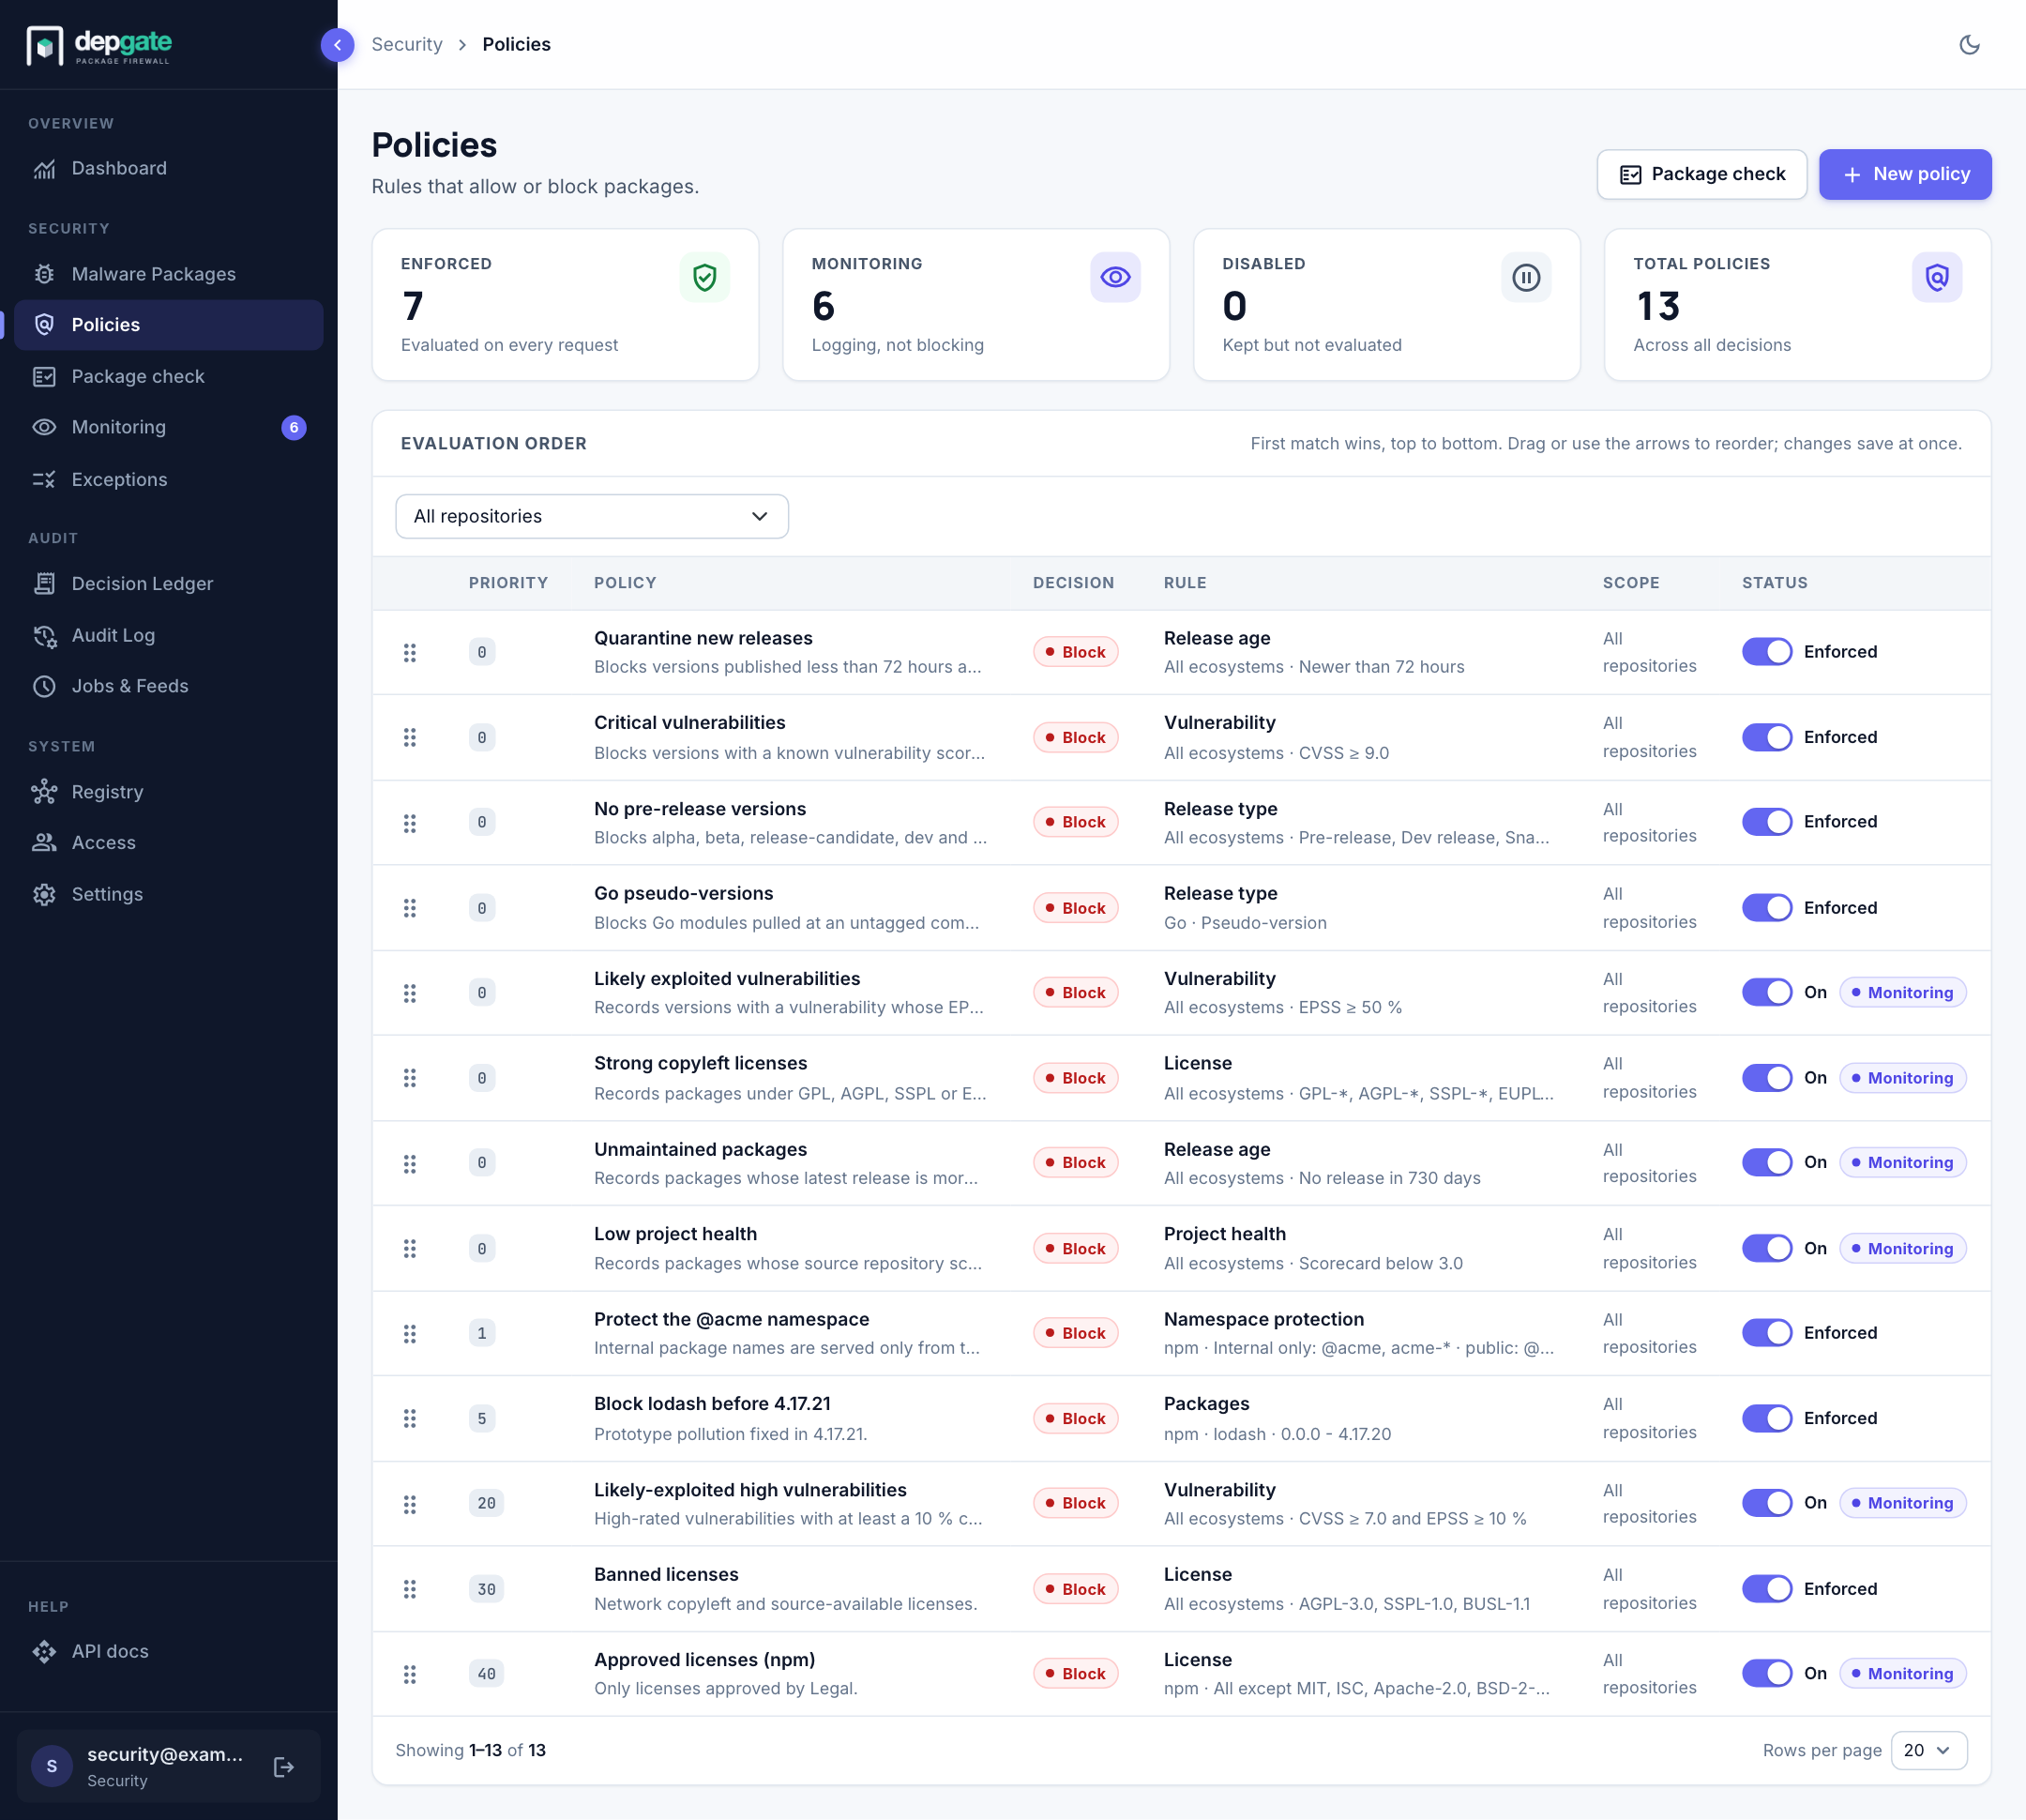The width and height of the screenshot is (2026, 1820).
Task: Open the API docs link
Action: 168,1651
